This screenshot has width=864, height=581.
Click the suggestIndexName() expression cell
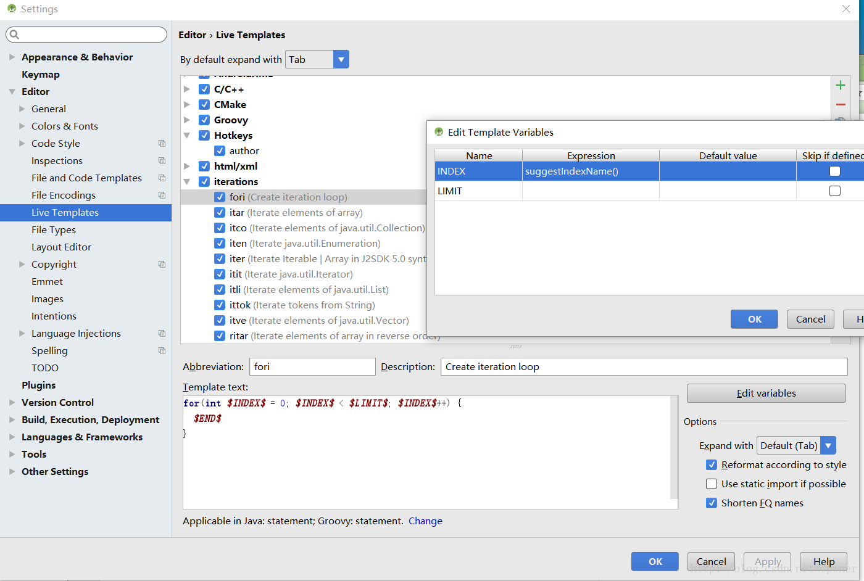591,171
